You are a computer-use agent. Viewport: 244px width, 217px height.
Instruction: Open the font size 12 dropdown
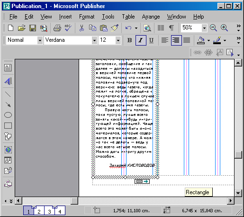click(x=118, y=40)
